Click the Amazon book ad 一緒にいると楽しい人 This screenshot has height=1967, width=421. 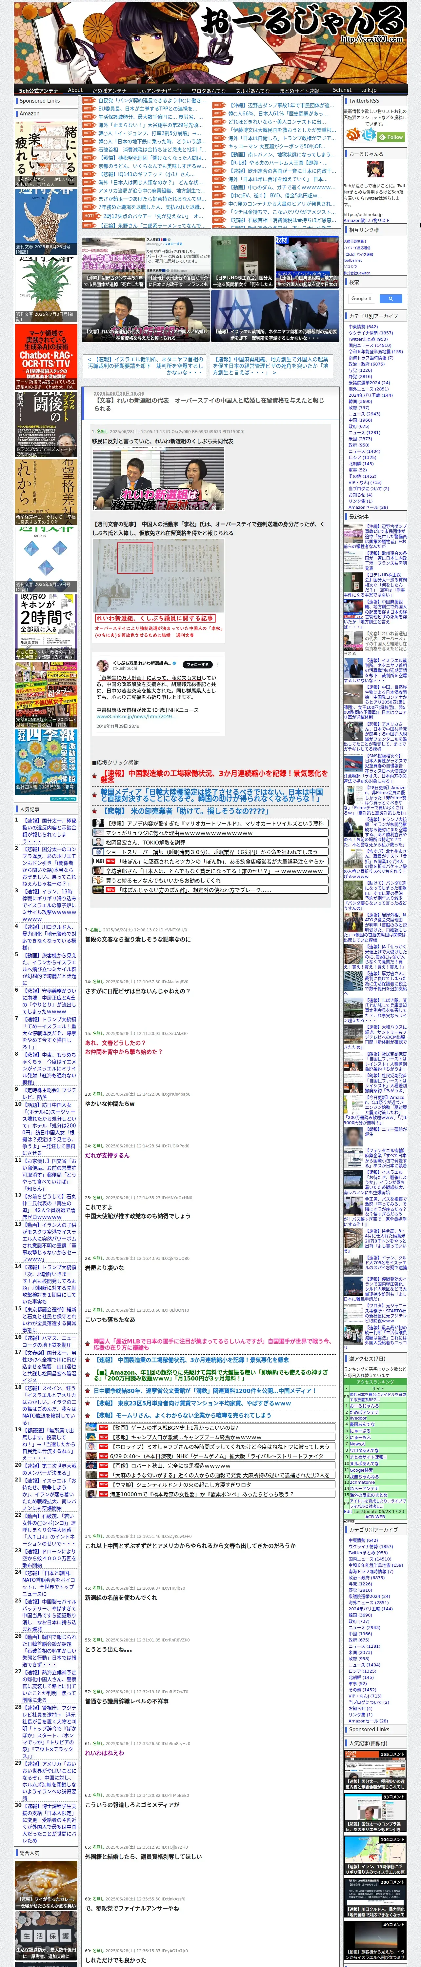(x=46, y=153)
